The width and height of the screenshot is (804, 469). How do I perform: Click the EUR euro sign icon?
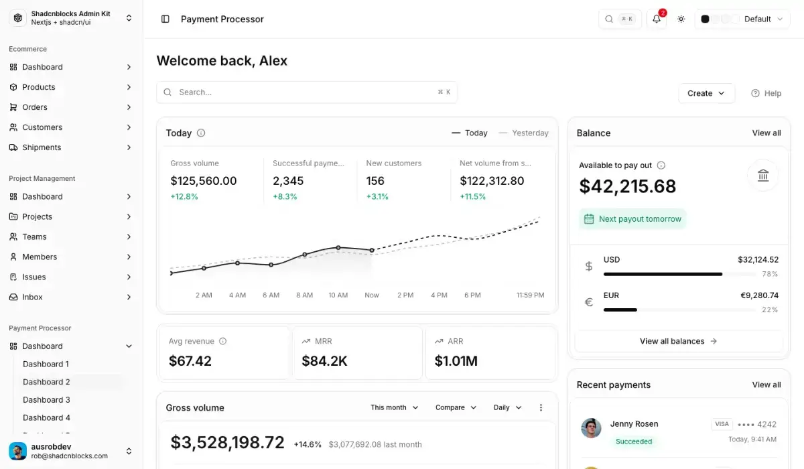click(589, 302)
